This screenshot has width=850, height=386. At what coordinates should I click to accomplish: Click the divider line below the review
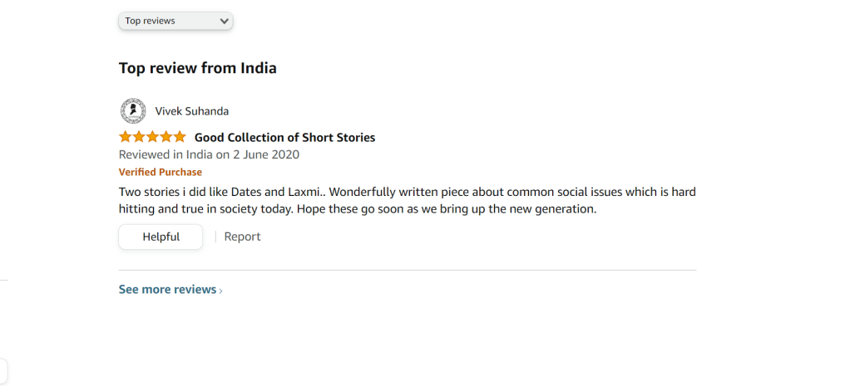point(407,270)
